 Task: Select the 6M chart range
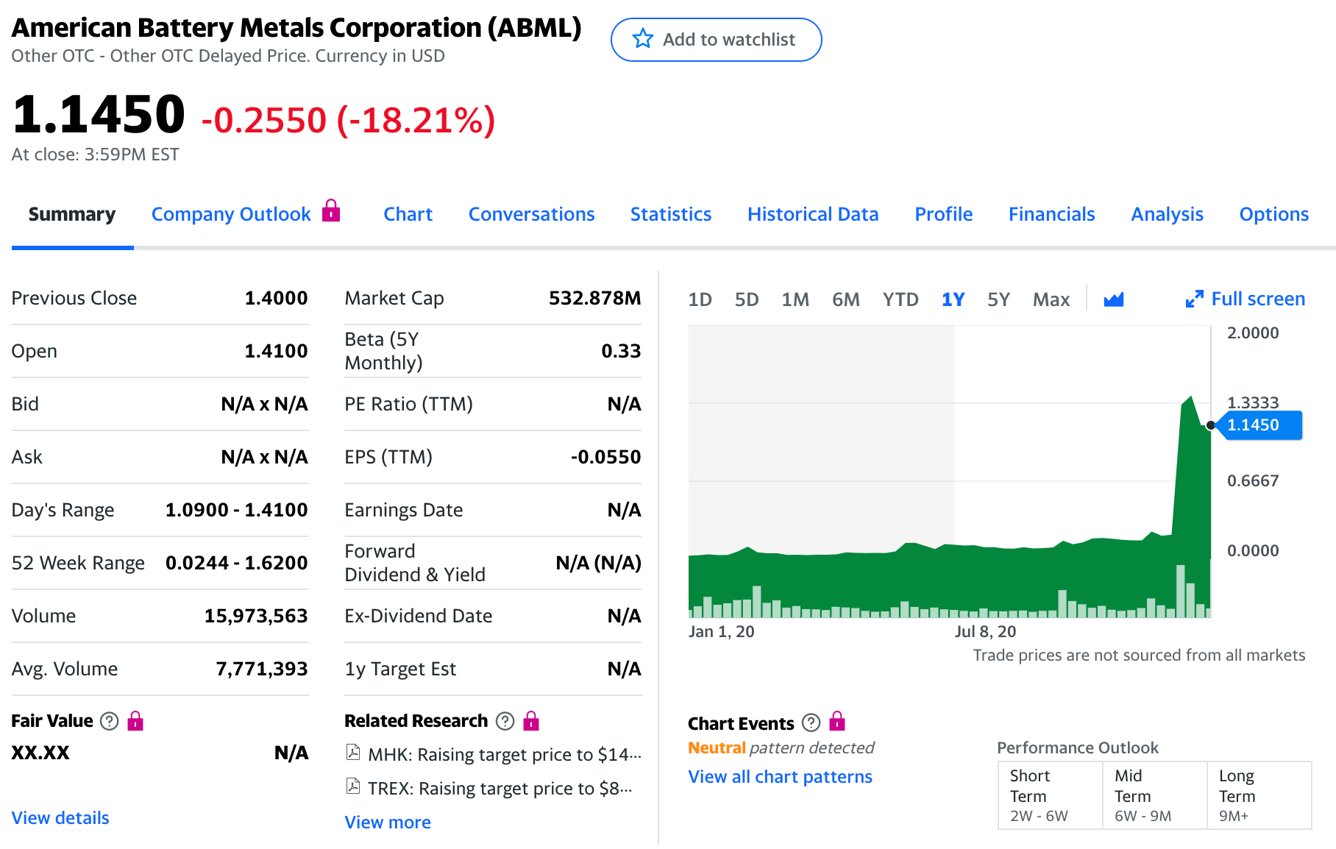coord(846,299)
